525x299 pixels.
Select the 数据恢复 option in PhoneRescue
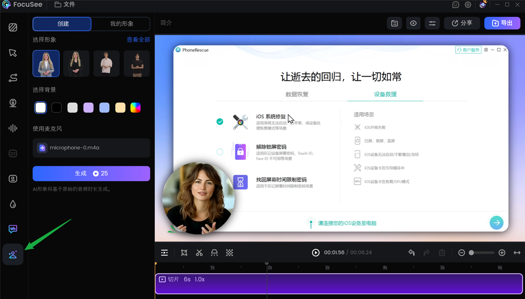coord(297,94)
